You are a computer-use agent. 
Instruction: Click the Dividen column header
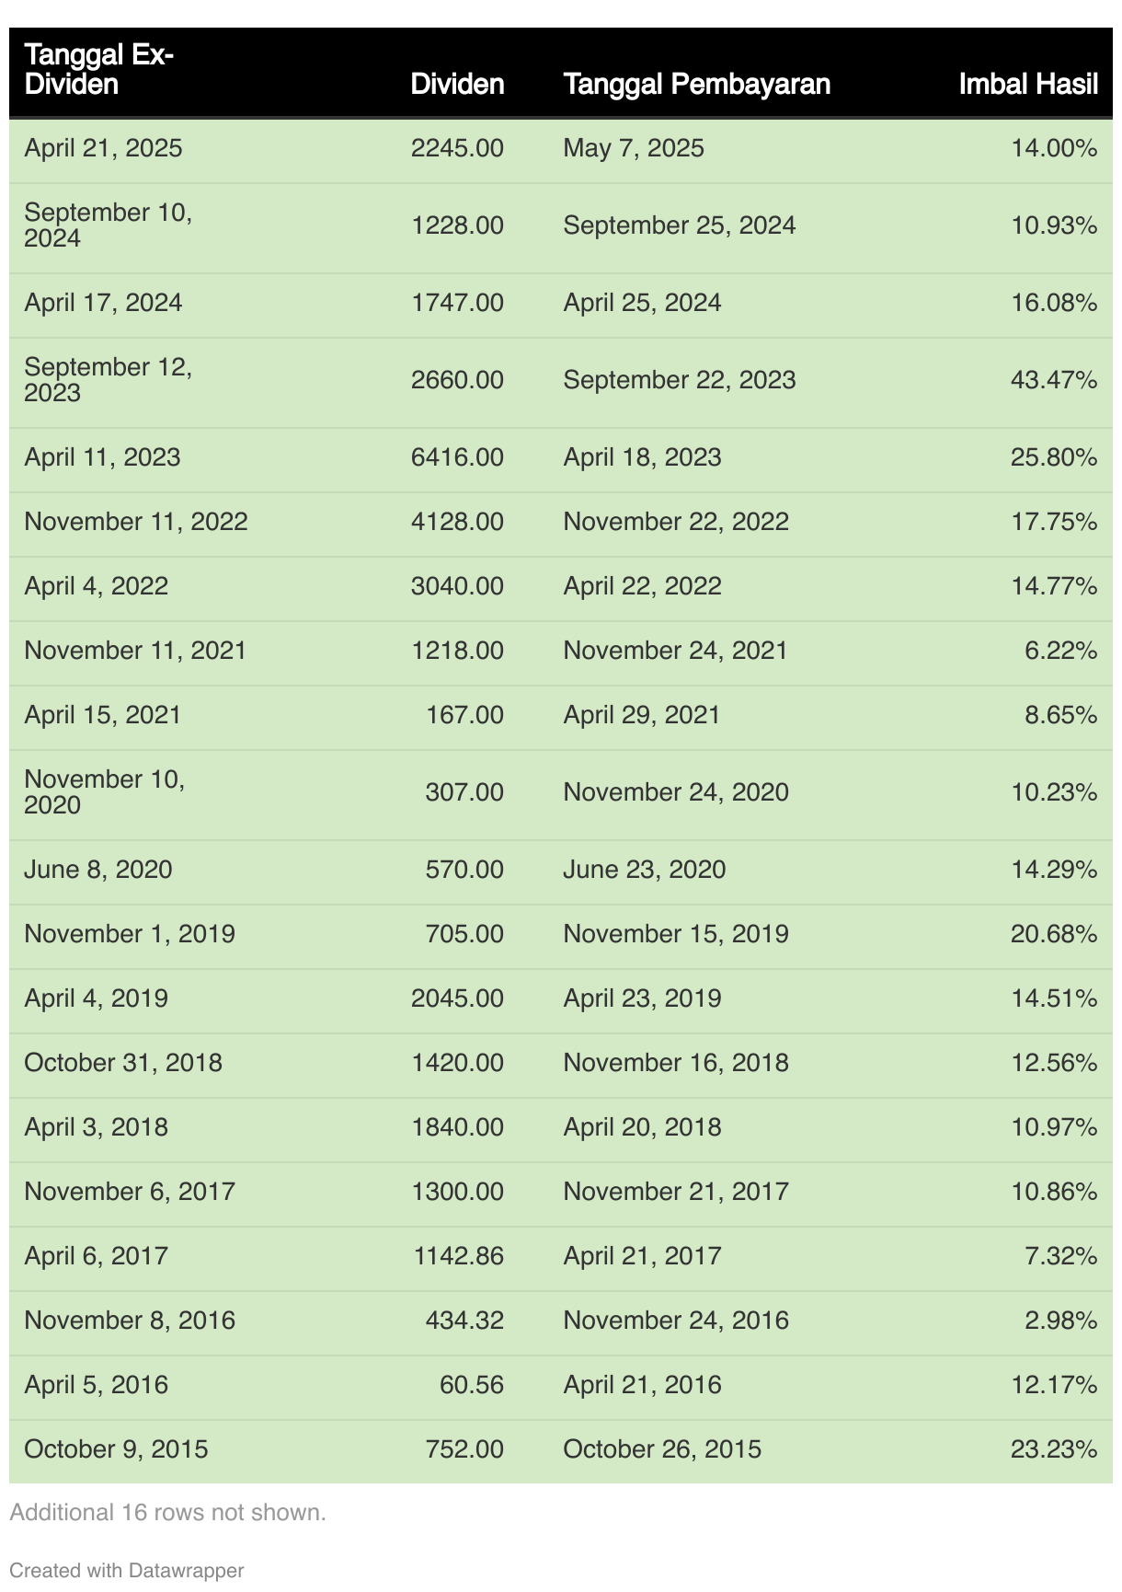[457, 85]
